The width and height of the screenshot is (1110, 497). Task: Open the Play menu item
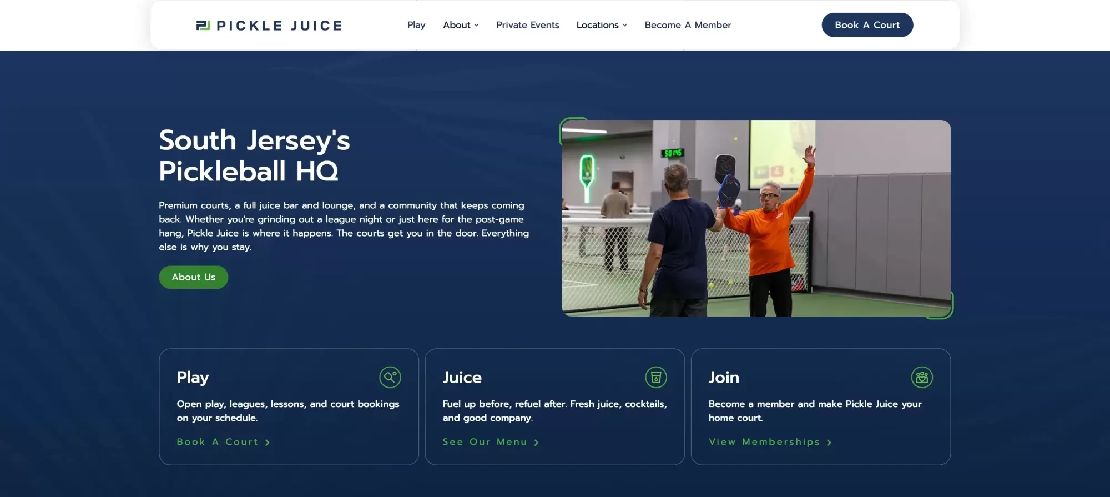pyautogui.click(x=416, y=25)
